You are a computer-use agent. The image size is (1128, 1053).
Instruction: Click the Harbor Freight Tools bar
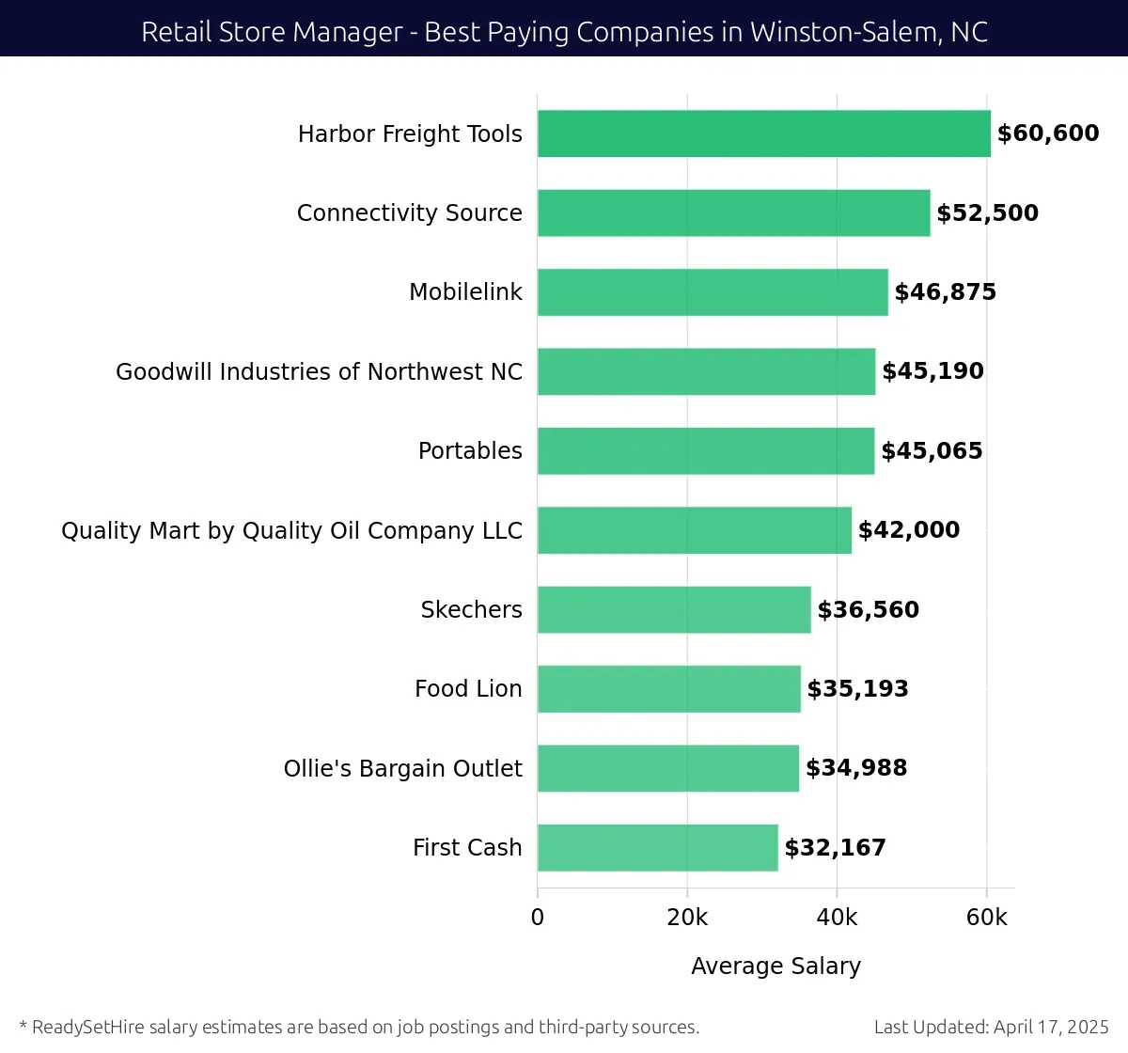tap(764, 134)
